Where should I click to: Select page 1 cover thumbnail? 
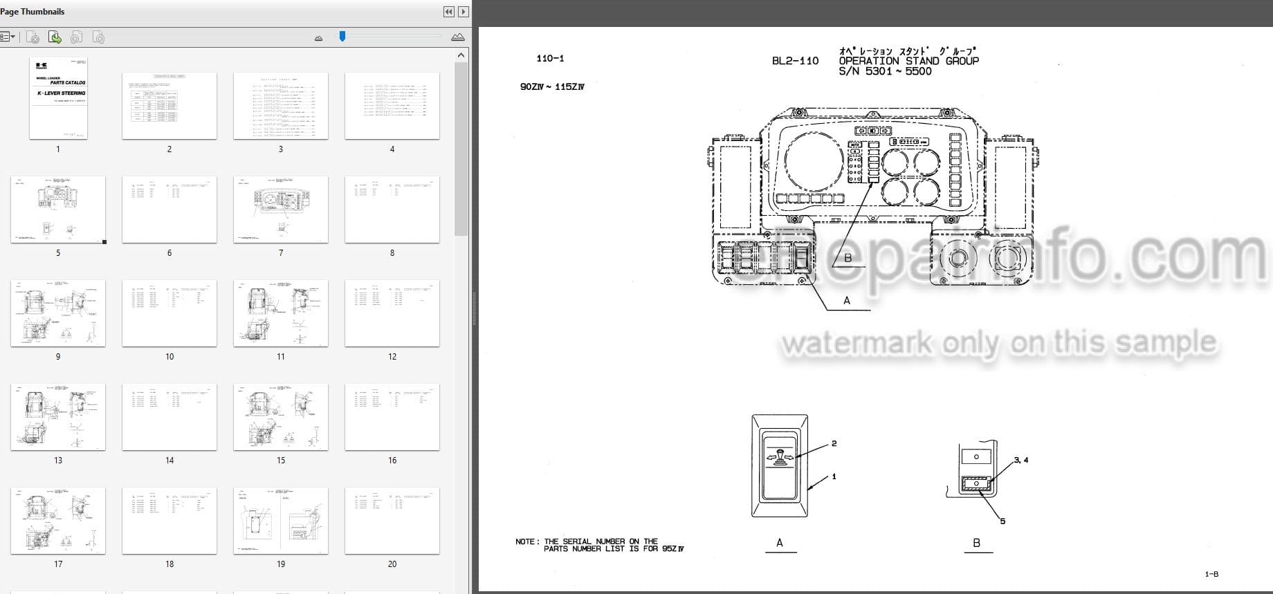[58, 98]
